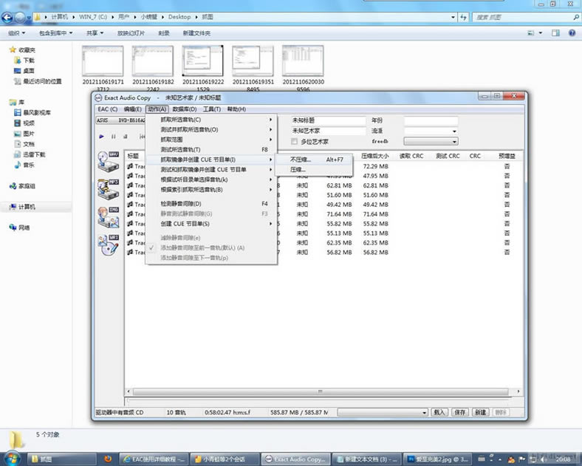Click the IMG image copy icon
582x466 pixels.
pos(108,216)
